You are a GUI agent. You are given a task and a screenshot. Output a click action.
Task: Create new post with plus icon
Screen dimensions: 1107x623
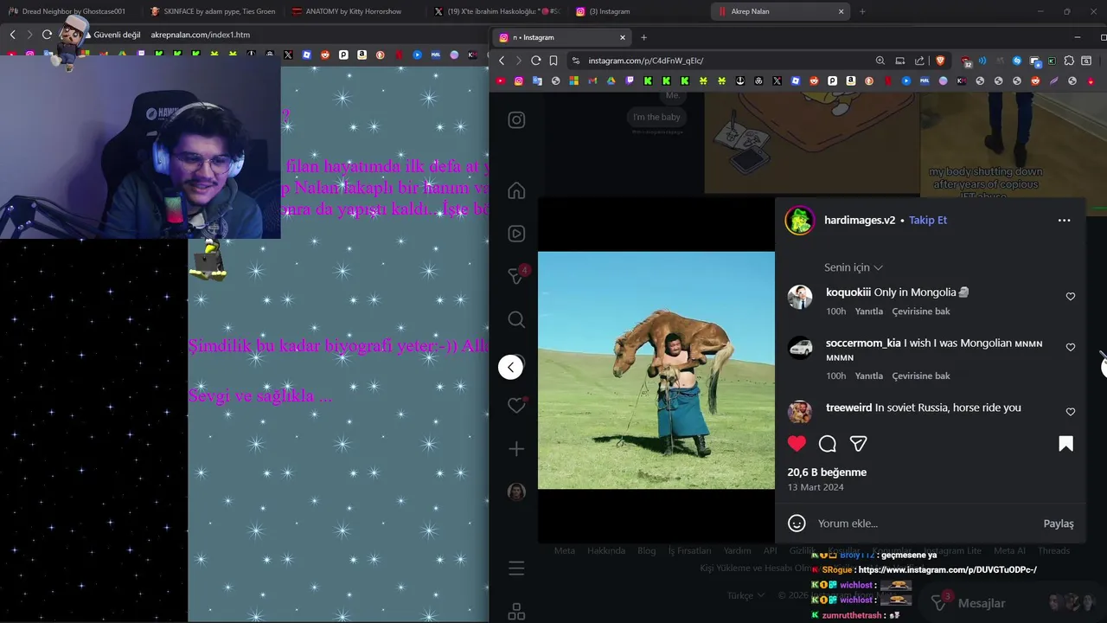[516, 449]
